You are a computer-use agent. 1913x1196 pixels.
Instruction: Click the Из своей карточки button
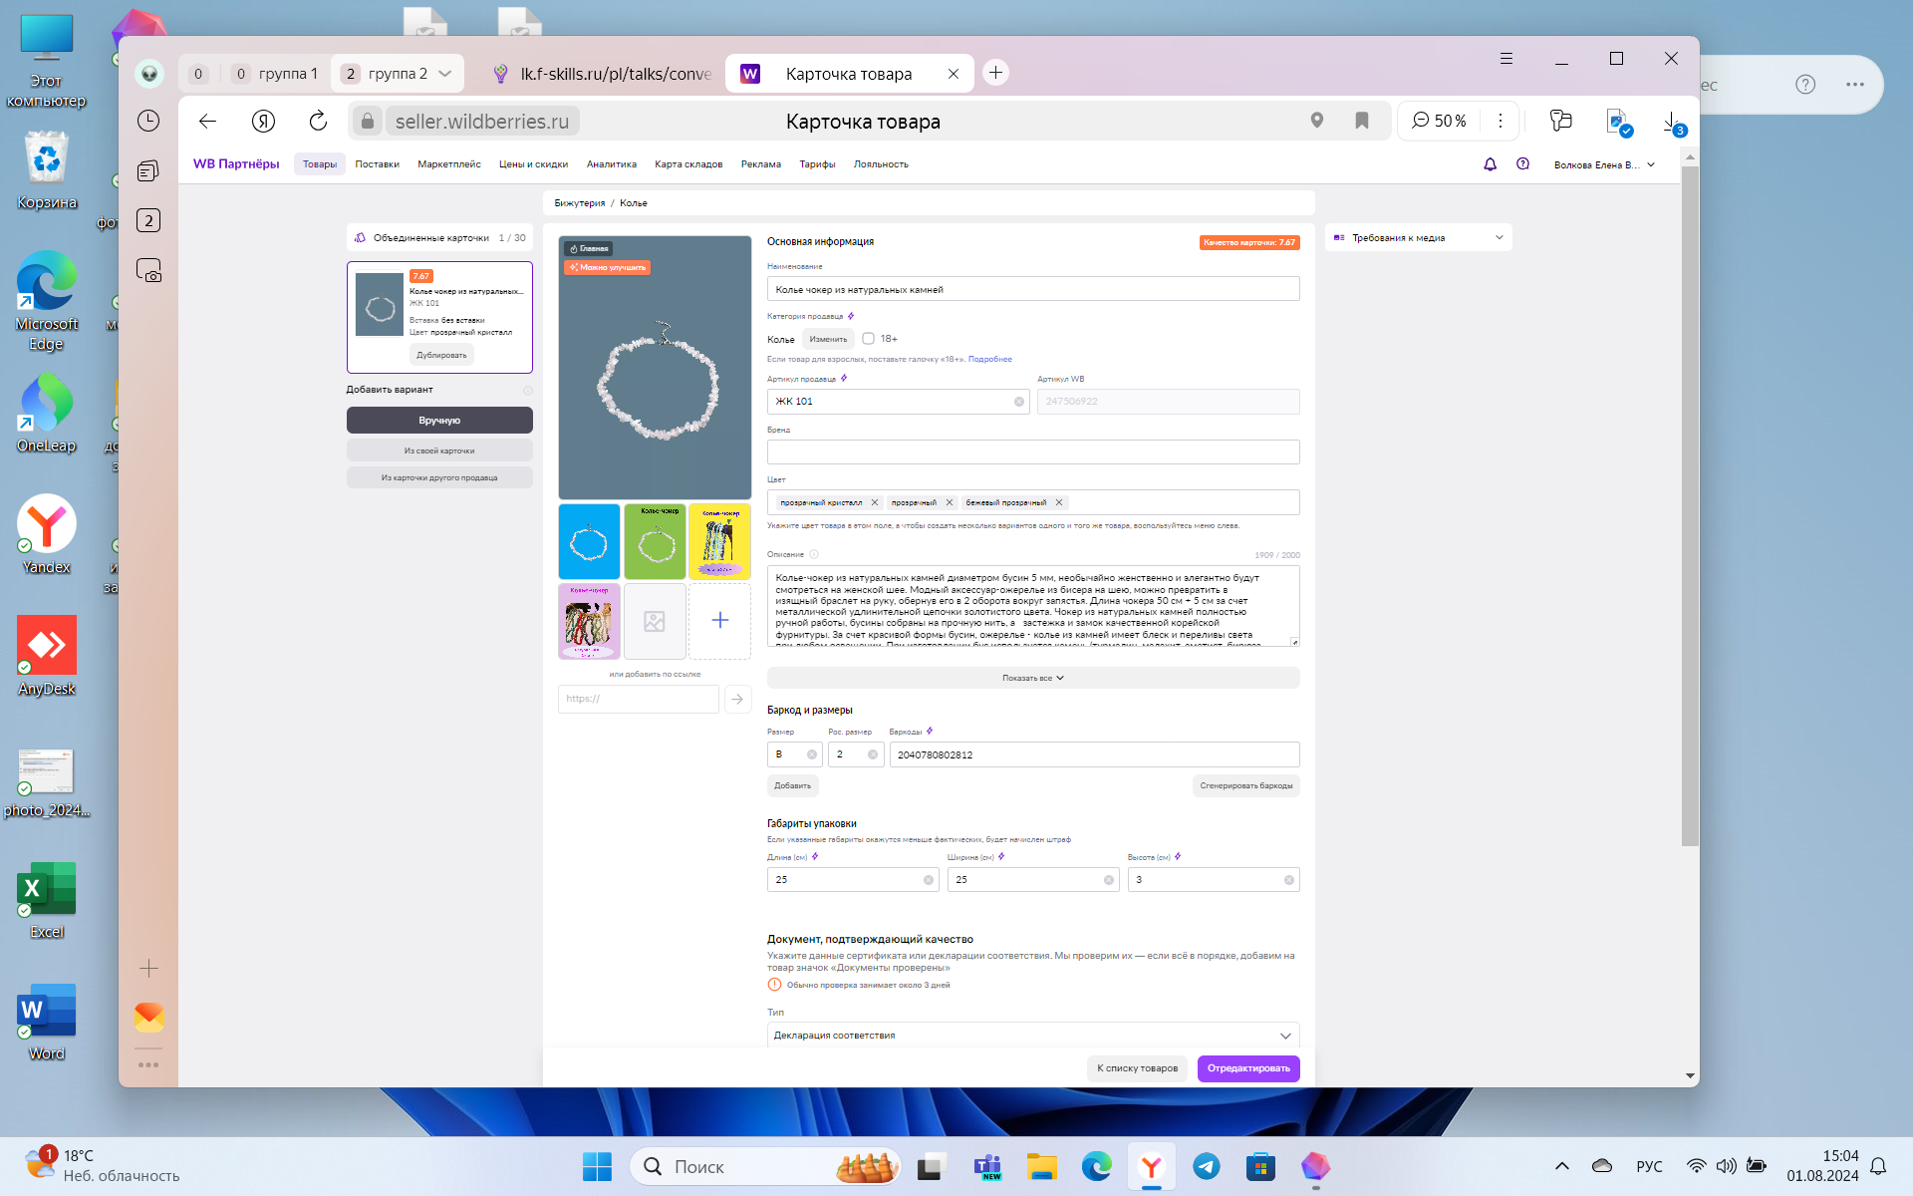point(439,450)
